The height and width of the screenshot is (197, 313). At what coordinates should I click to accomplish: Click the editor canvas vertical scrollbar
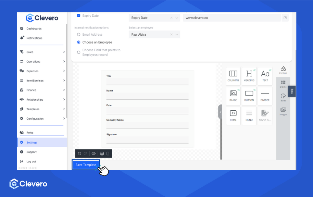coord(221,139)
